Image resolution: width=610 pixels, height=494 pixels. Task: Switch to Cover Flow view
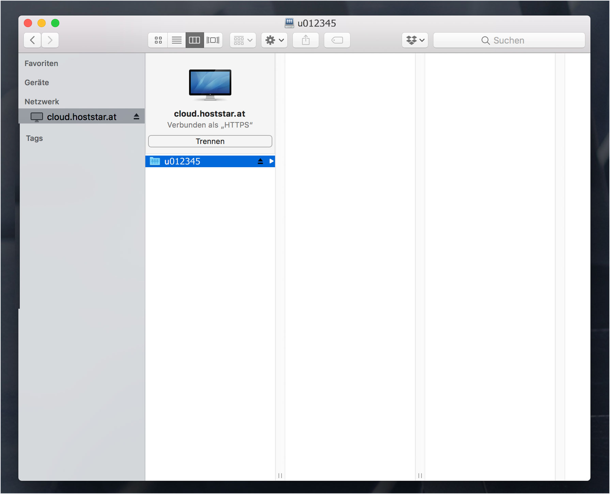point(213,40)
